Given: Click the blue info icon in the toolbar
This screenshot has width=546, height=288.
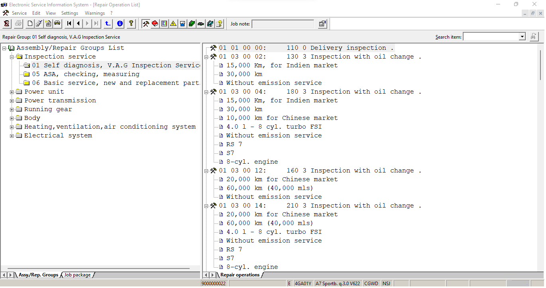Looking at the screenshot, I should 120,24.
